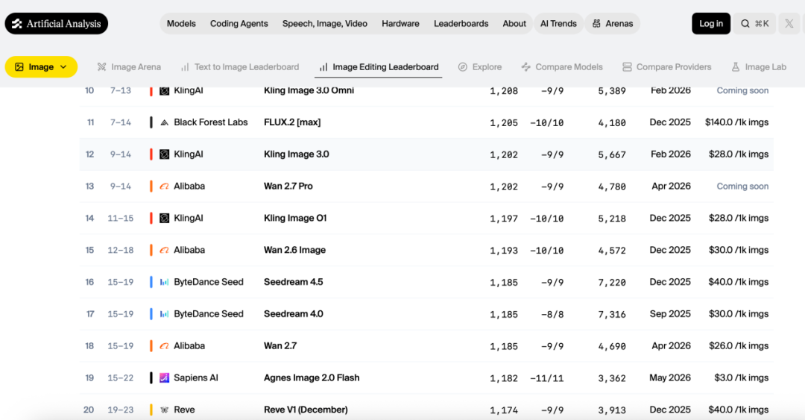Open the About menu
The width and height of the screenshot is (805, 420).
(x=514, y=24)
